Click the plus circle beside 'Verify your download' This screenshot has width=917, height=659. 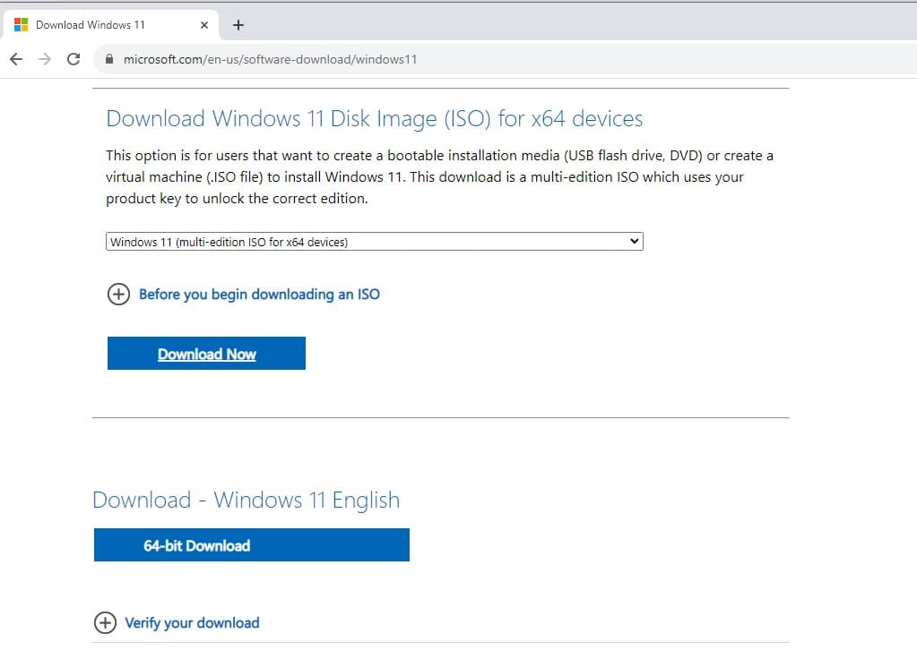(x=105, y=623)
